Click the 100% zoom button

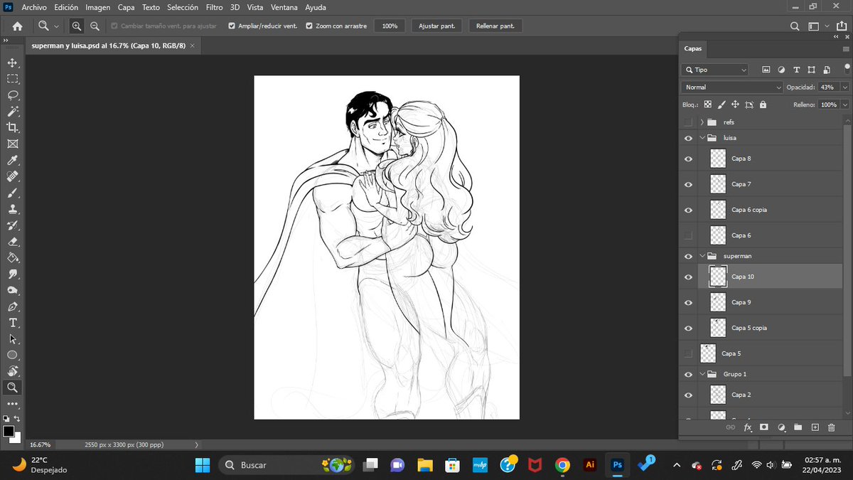tap(390, 26)
